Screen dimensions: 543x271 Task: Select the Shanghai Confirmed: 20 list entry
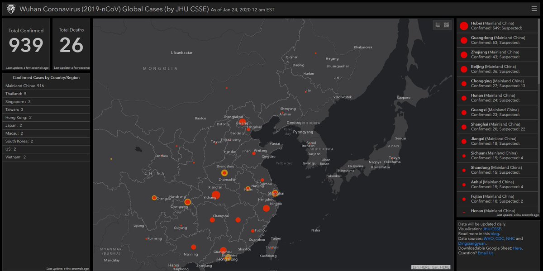(496, 127)
